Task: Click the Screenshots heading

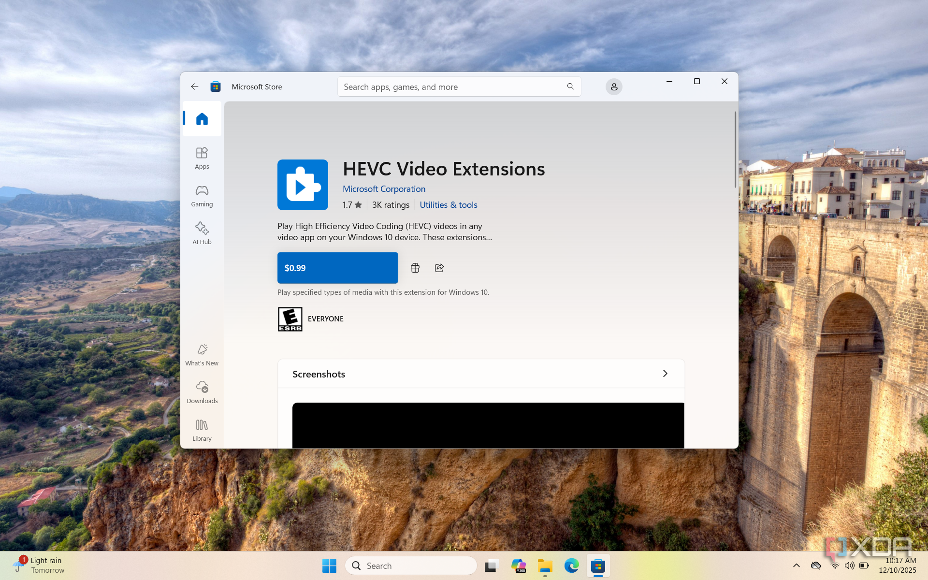Action: (319, 374)
